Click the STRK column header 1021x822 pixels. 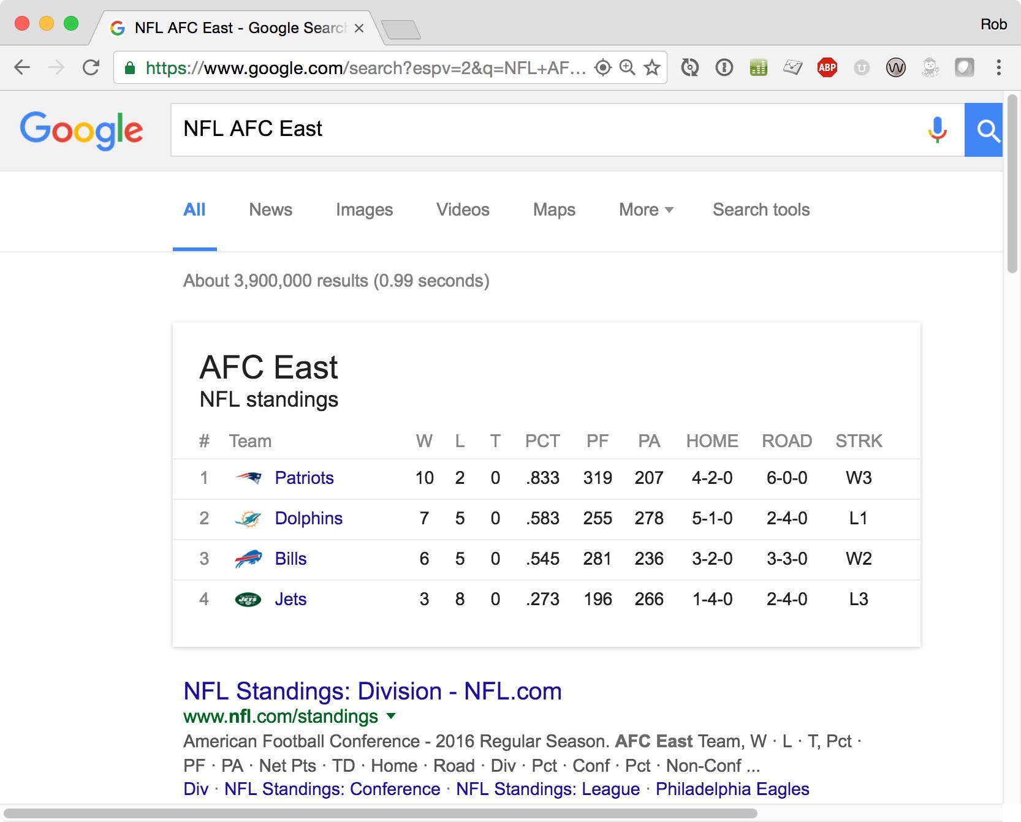pyautogui.click(x=859, y=441)
